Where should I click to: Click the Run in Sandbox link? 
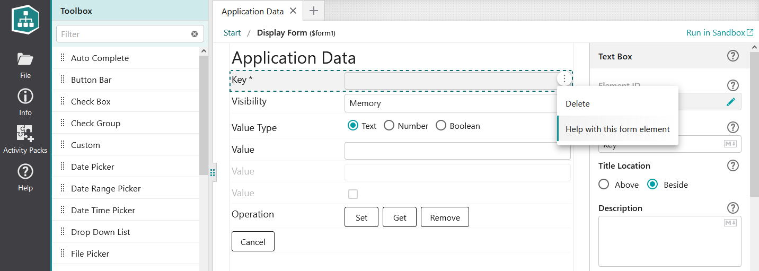click(719, 33)
